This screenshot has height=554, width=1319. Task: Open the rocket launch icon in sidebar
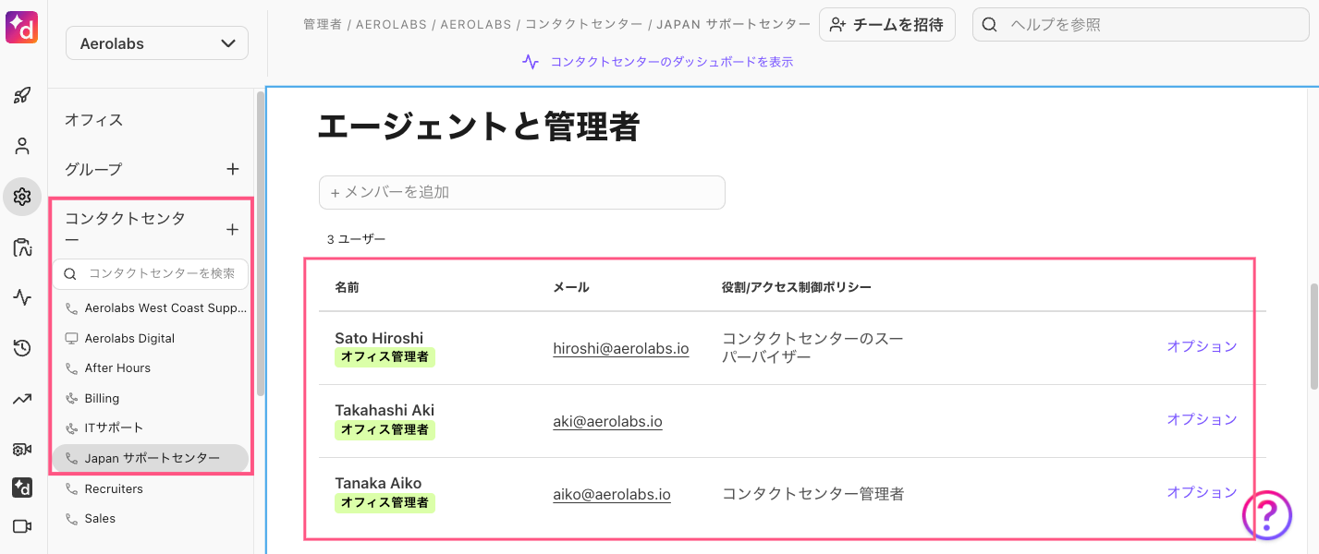point(23,95)
